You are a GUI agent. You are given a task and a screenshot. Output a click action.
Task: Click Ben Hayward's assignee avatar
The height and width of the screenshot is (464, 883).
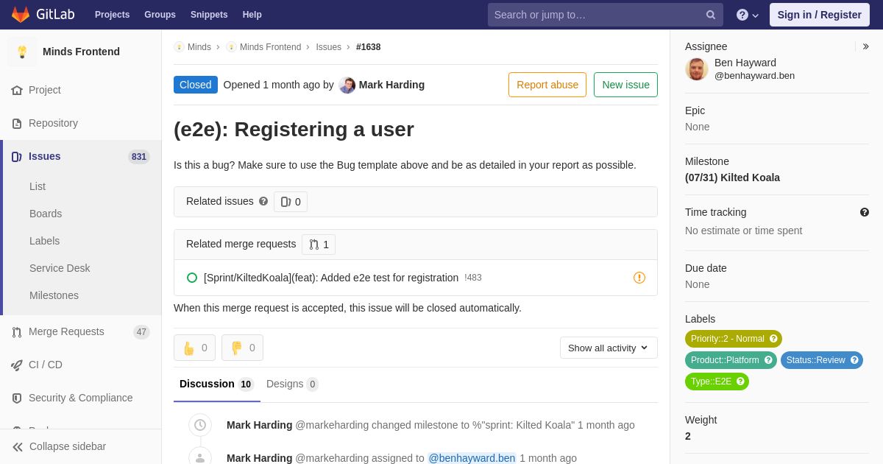pos(697,69)
